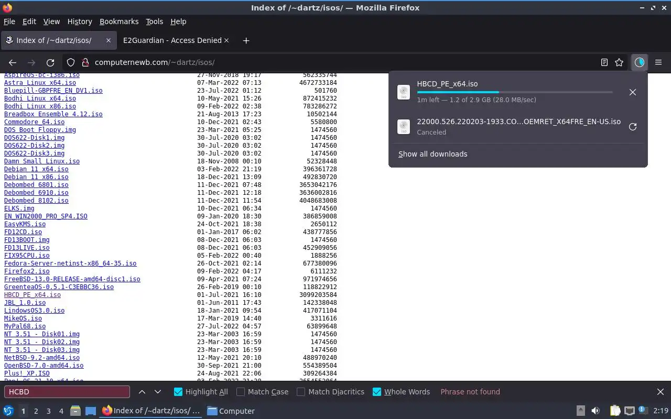The image size is (671, 419).
Task: Click the FreeBSD-13.0-RELEASE-amd64-disc1.iso link
Action: pos(72,279)
